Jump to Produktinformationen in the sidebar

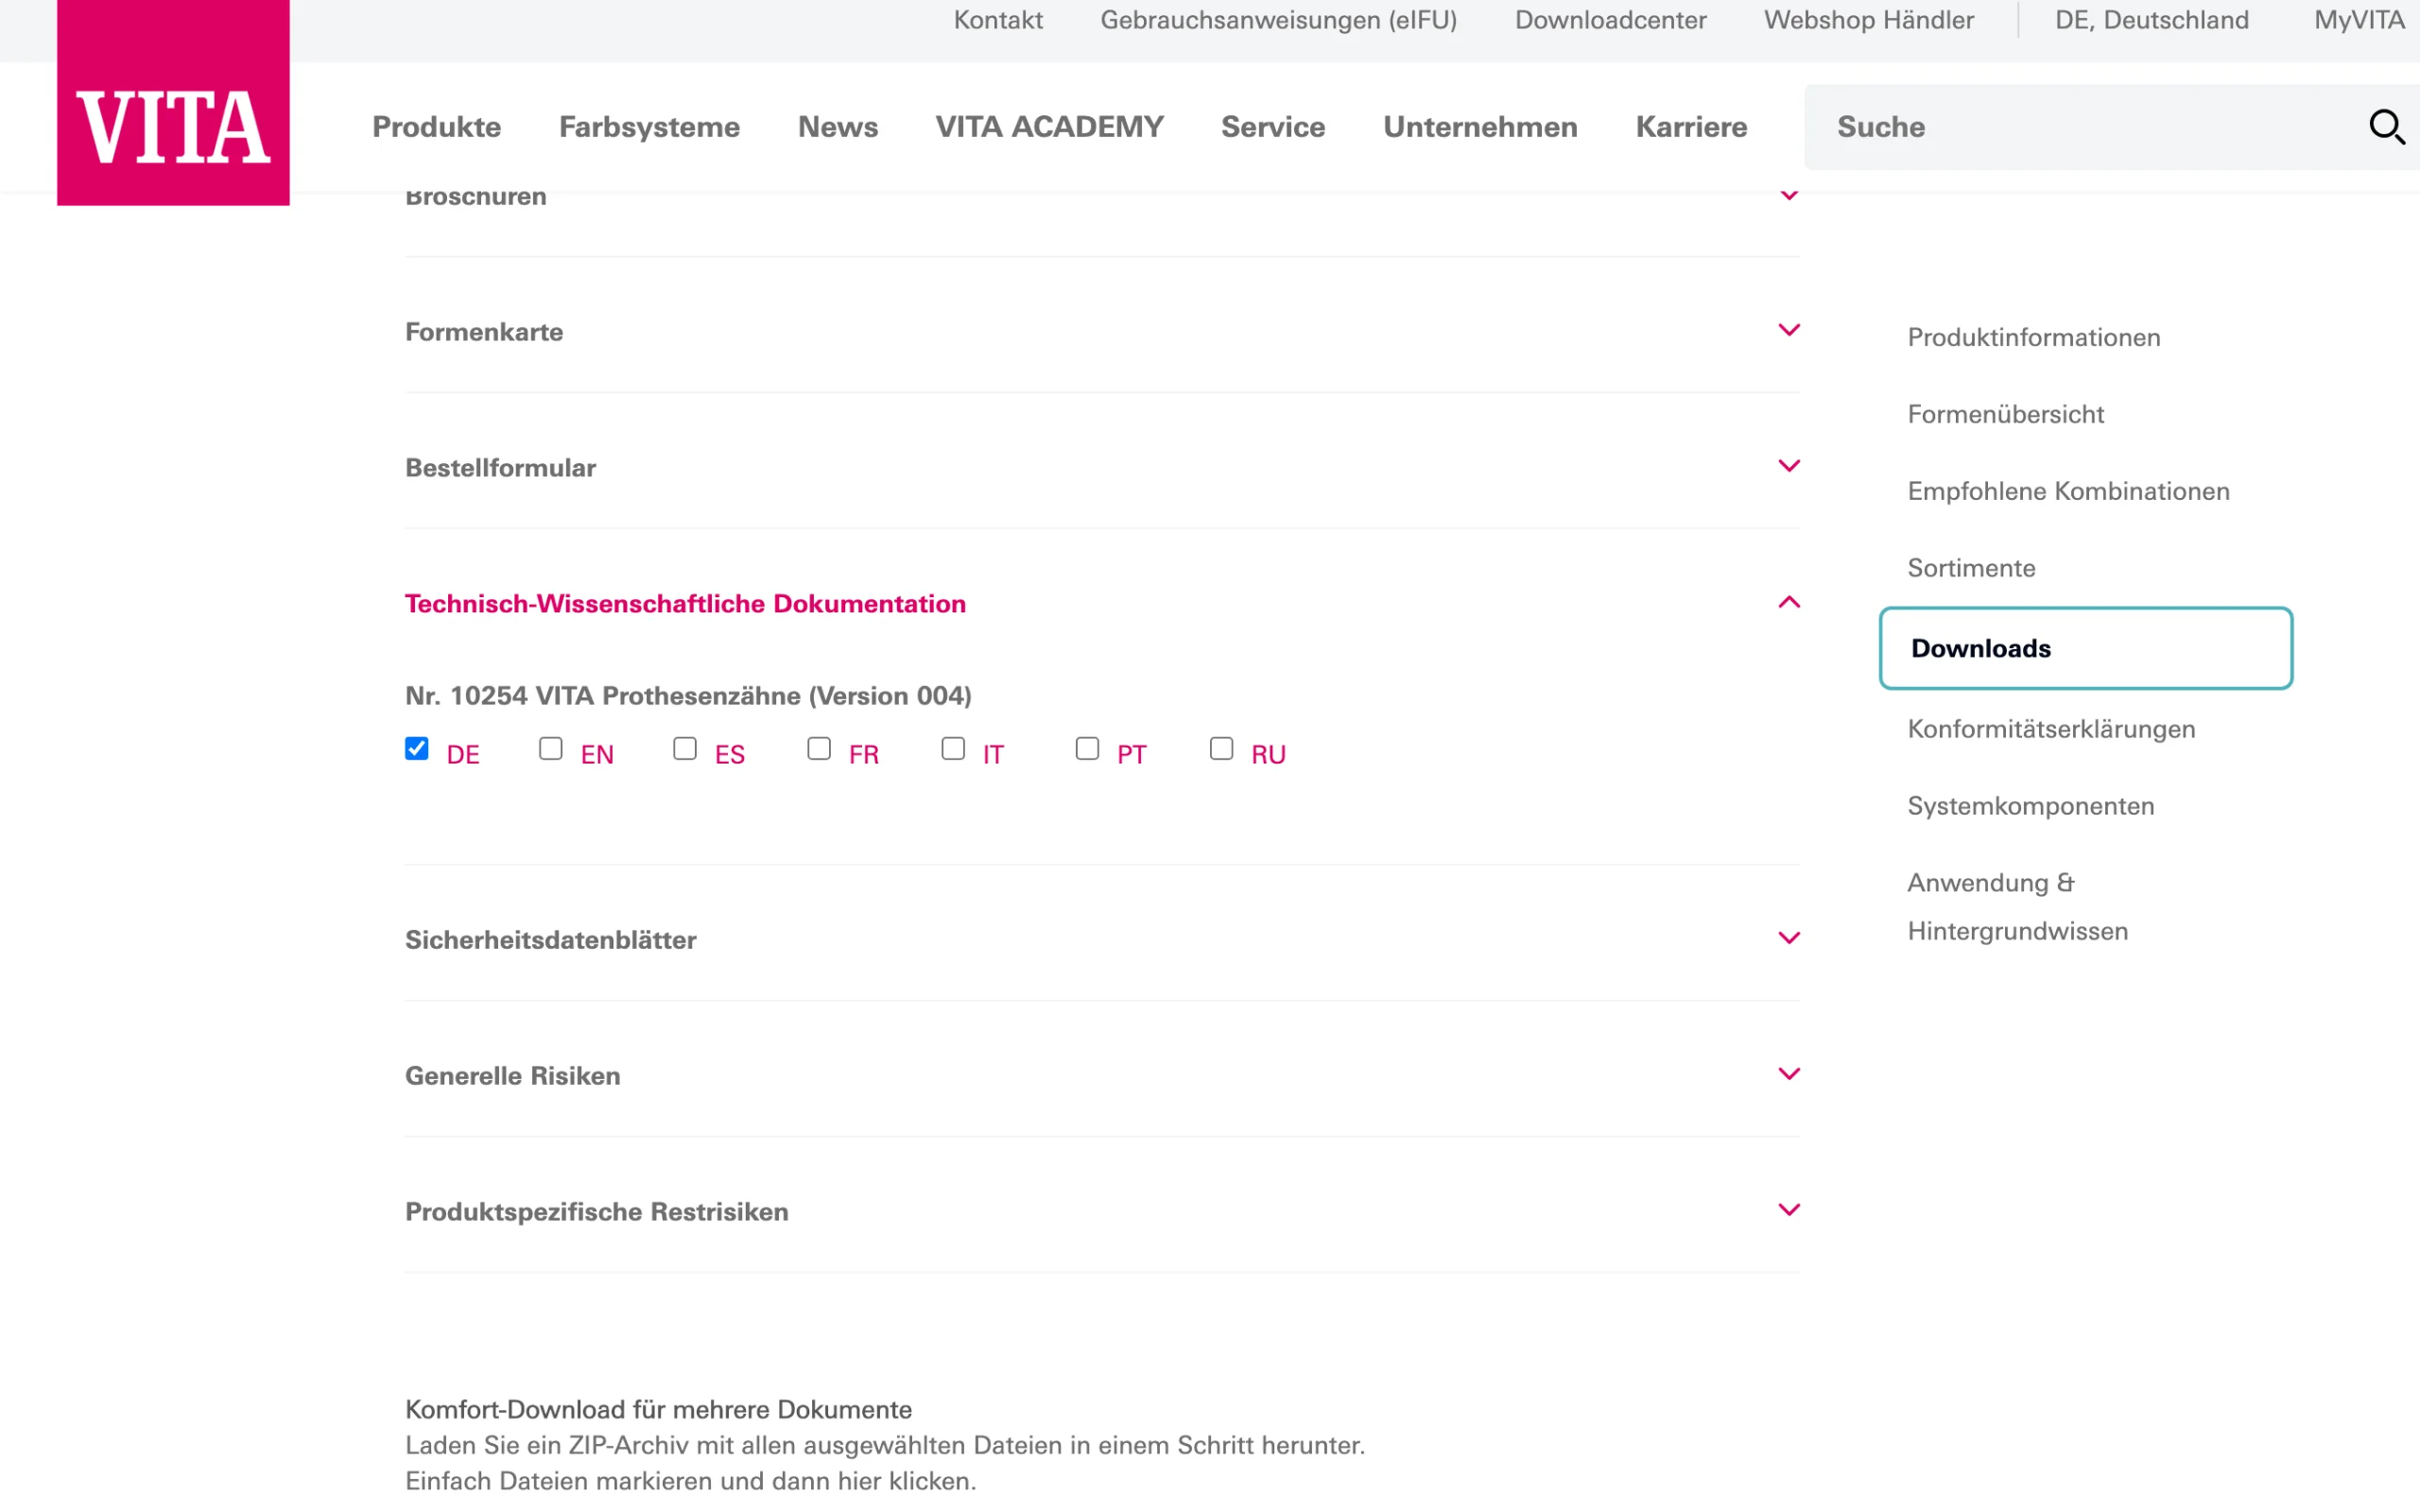[x=2034, y=338]
